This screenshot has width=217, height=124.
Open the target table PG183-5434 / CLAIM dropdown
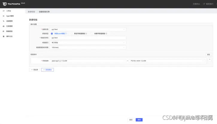167,61
